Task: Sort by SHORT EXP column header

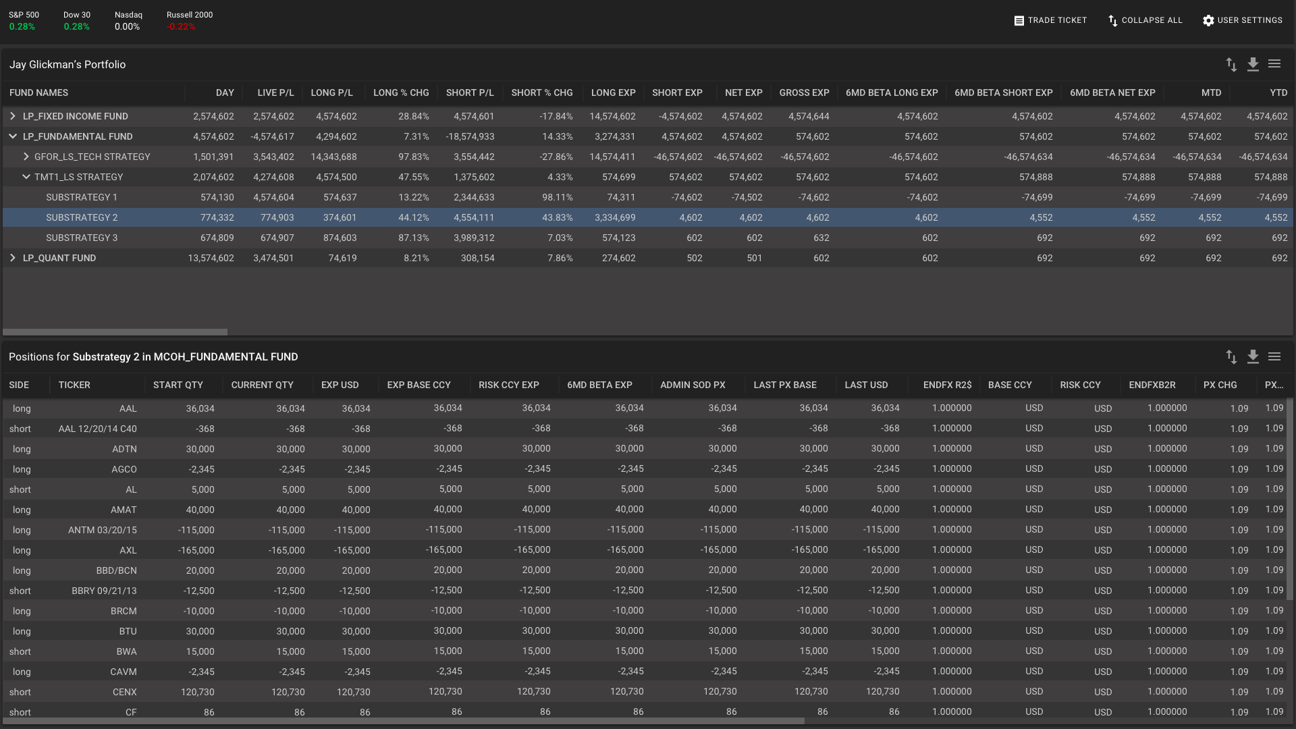Action: pos(677,92)
